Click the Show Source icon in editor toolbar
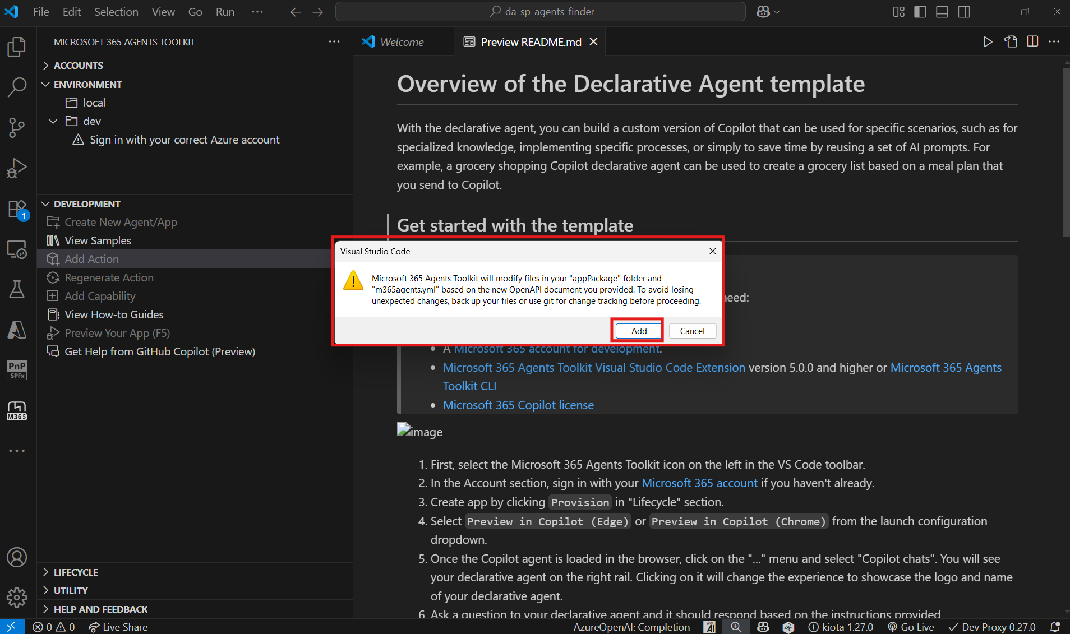1070x634 pixels. pyautogui.click(x=1011, y=42)
